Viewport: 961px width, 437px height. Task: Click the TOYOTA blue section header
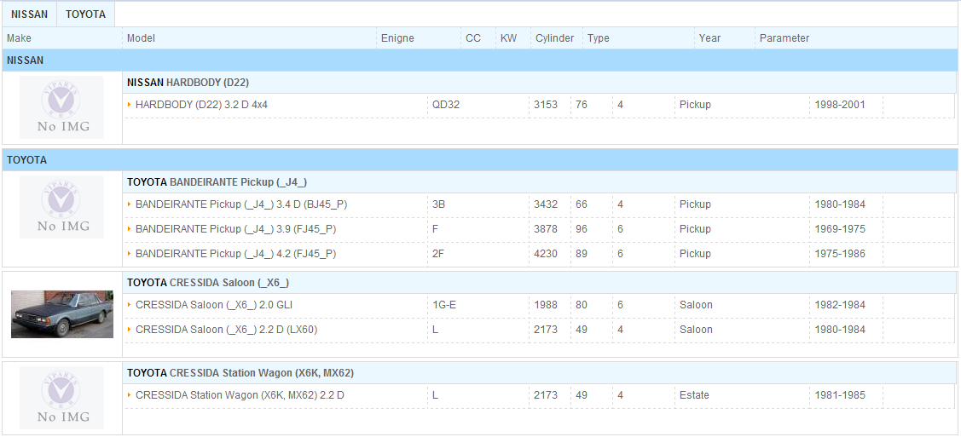pos(480,160)
